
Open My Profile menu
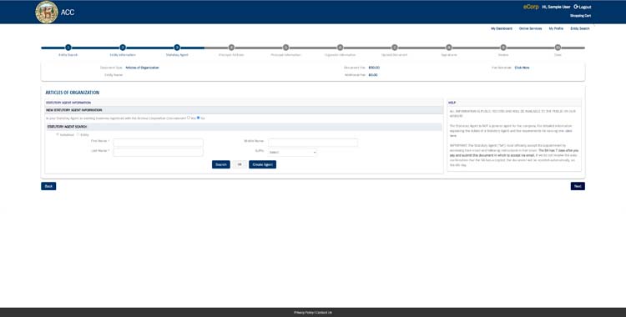point(556,28)
